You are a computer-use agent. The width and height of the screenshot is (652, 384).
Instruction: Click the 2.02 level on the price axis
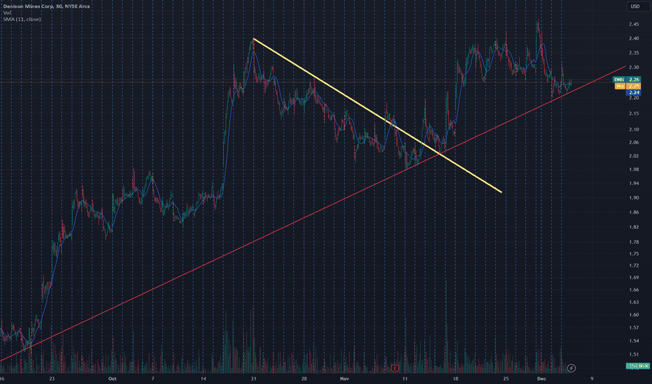point(634,156)
